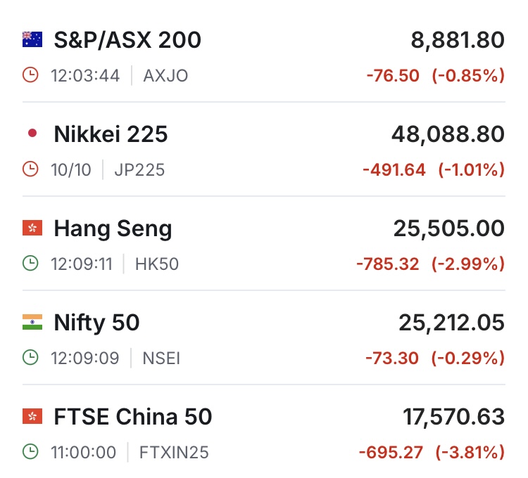Click the FTXIN25 ticker symbol
Screen dimensions: 528x478
174,452
